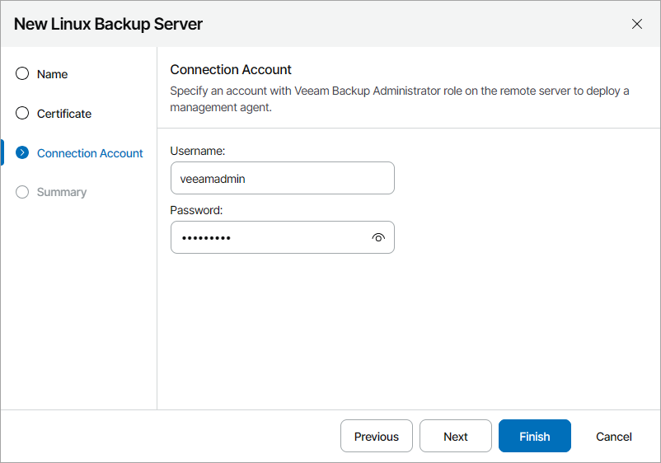Show the password with eye icon
661x463 pixels.
378,237
